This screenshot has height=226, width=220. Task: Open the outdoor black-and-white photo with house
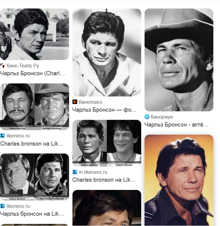click(35, 34)
